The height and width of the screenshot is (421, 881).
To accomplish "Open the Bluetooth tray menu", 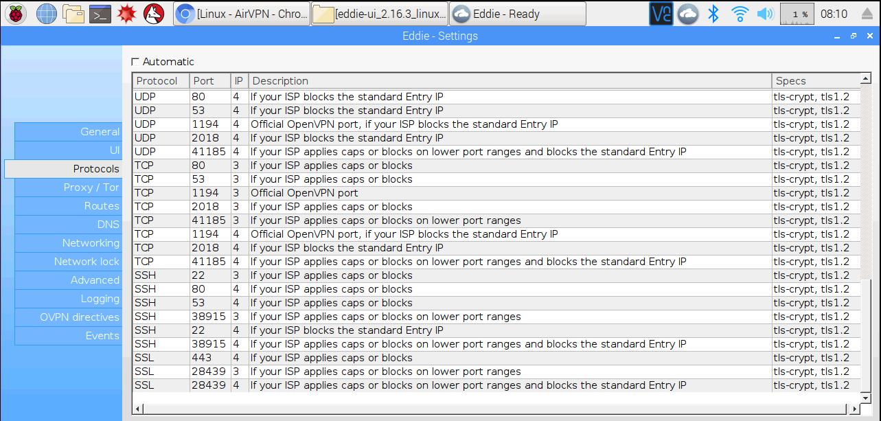I will (713, 13).
